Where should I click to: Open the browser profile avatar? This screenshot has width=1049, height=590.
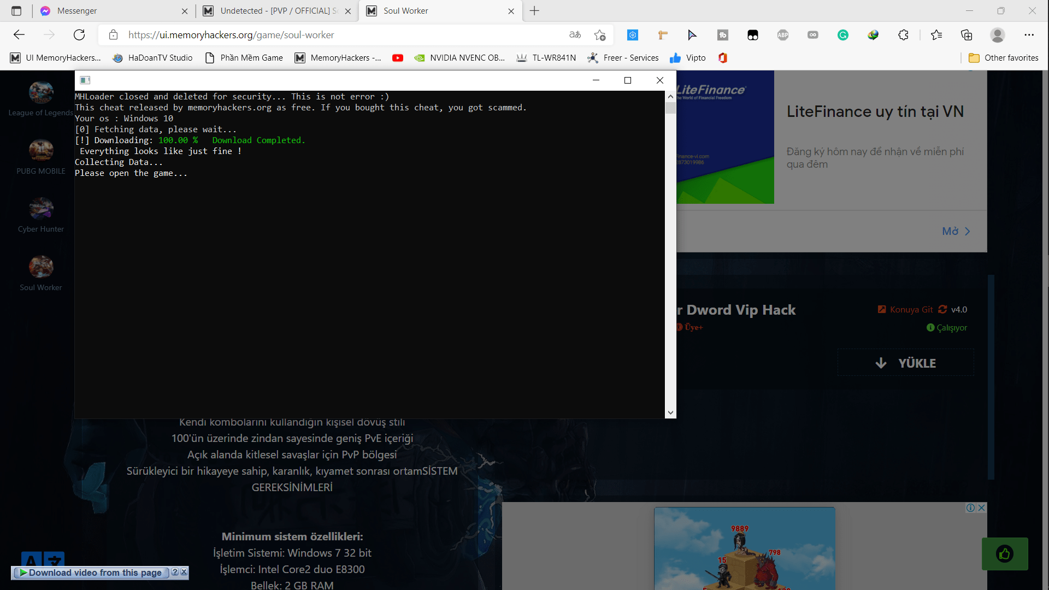point(998,35)
